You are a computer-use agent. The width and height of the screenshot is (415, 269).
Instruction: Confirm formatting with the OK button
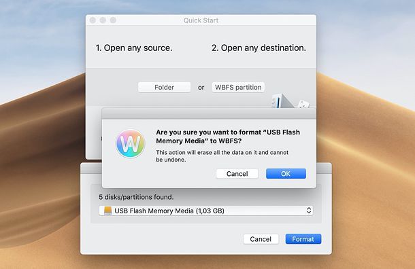[x=286, y=174]
